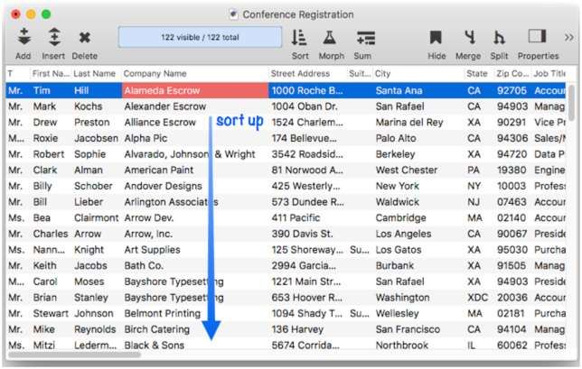Click the zip code 60062 cell
582x369 pixels.
[x=512, y=346]
